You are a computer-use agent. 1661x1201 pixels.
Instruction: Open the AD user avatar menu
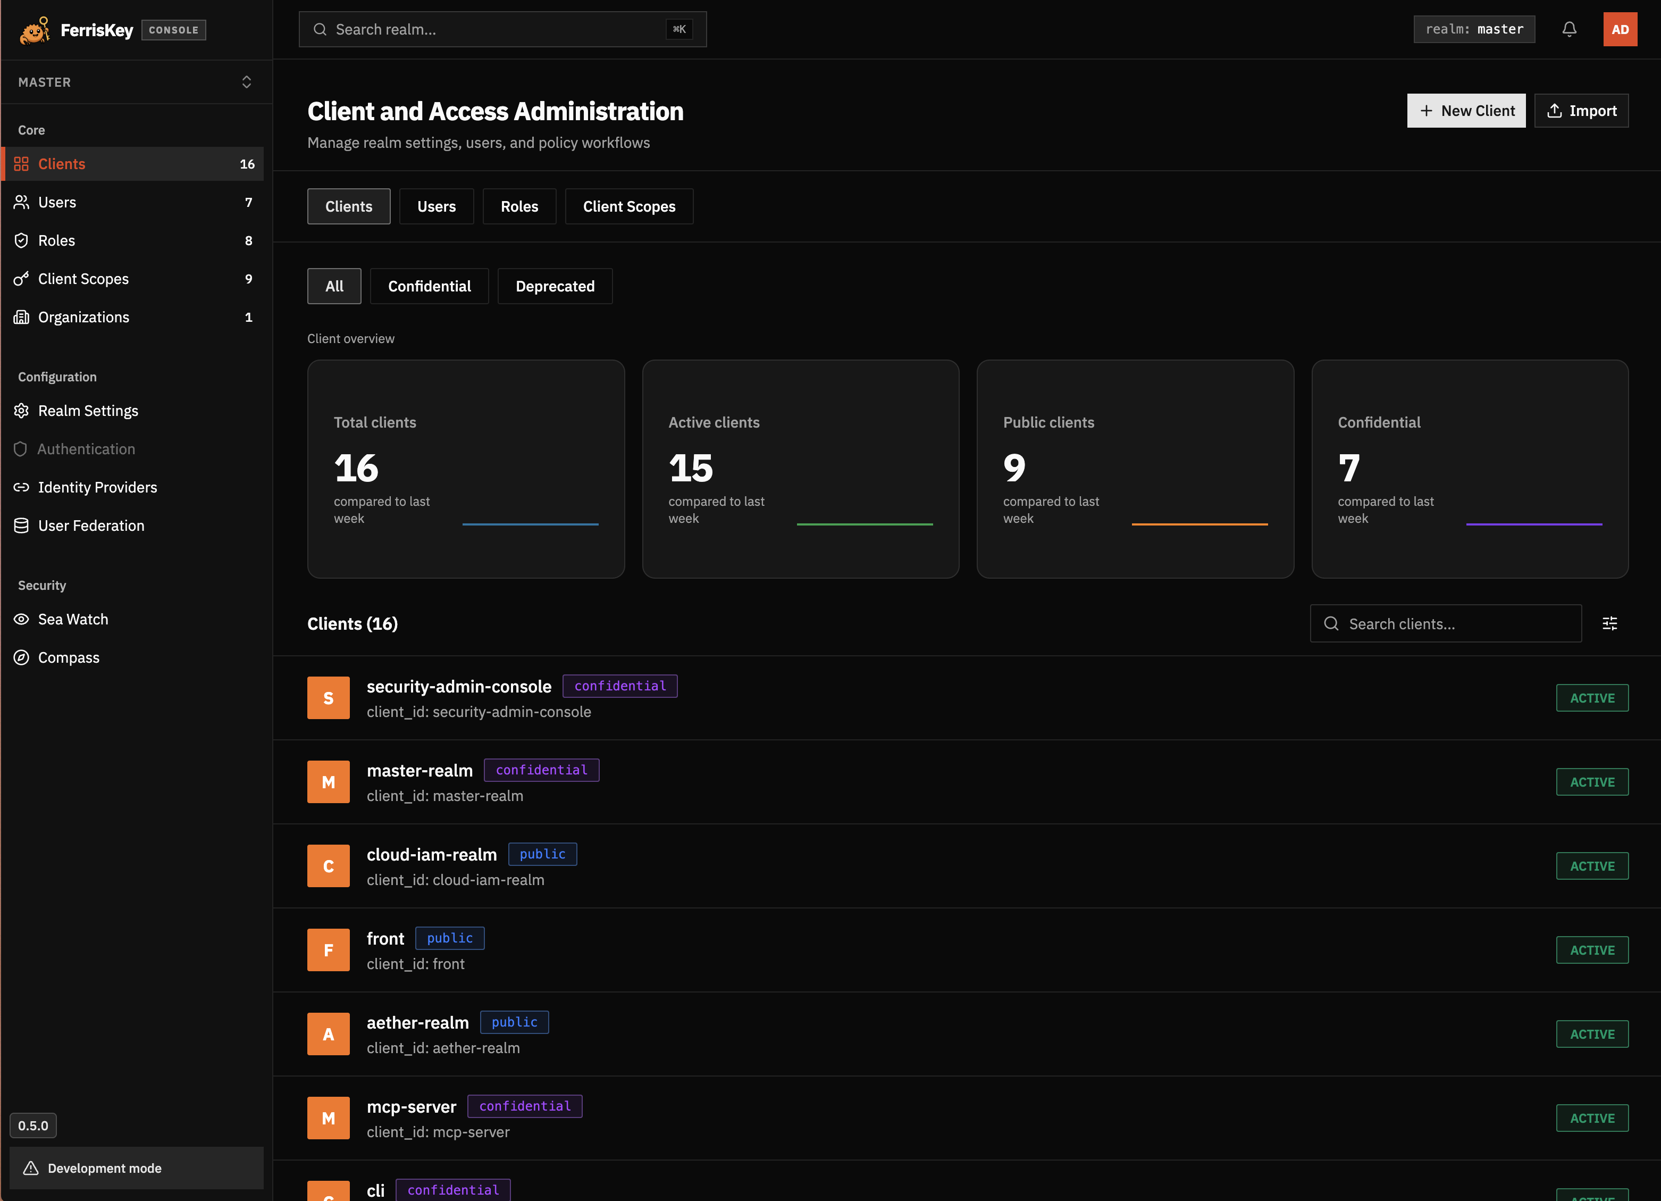tap(1620, 29)
